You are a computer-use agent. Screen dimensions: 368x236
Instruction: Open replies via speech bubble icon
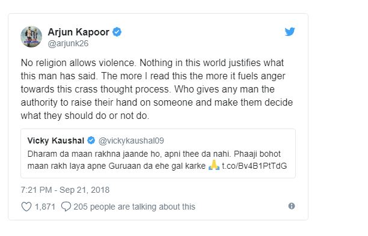click(66, 207)
